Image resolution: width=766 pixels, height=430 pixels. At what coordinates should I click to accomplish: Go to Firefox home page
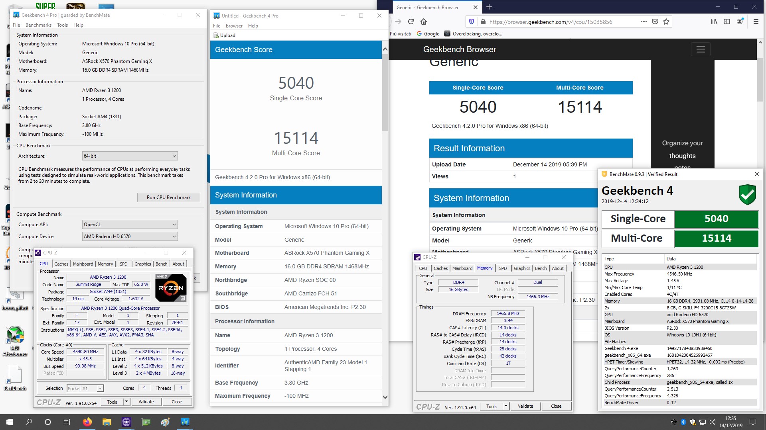[x=424, y=21]
